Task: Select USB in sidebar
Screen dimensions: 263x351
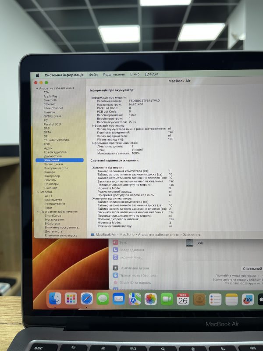Action: pyautogui.click(x=47, y=144)
